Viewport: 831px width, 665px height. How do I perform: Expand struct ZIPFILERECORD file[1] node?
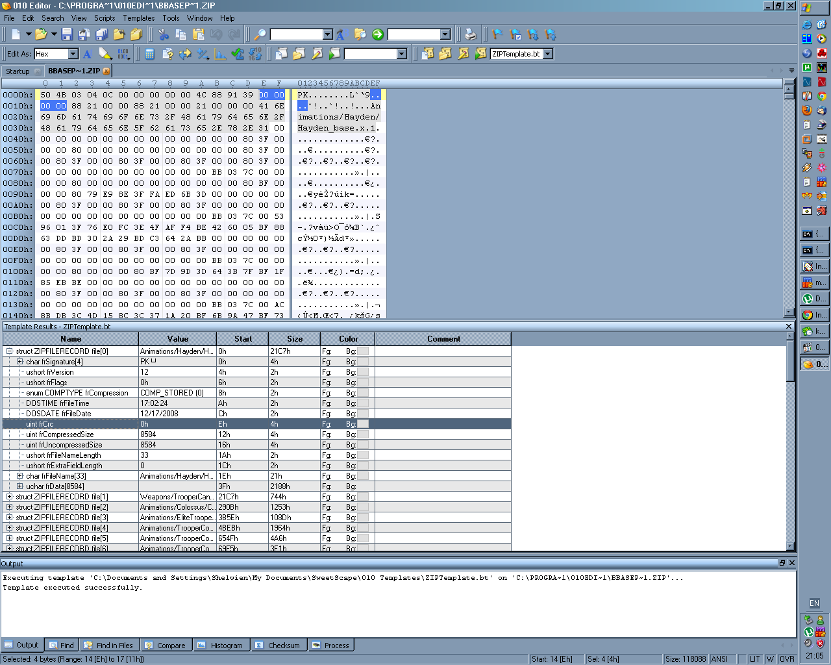click(x=9, y=497)
